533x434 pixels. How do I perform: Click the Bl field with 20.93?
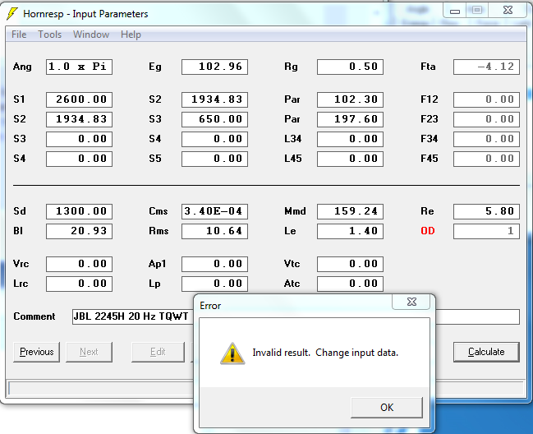pyautogui.click(x=79, y=231)
